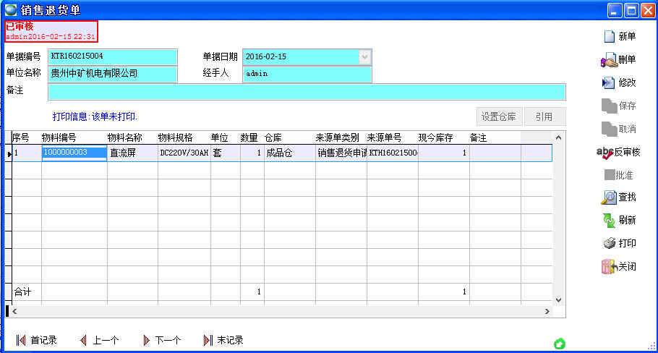Go to 下一个 (next record)
This screenshot has width=658, height=353.
pos(147,340)
